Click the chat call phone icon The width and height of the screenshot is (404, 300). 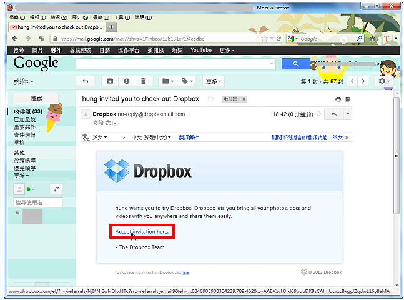tap(56, 189)
